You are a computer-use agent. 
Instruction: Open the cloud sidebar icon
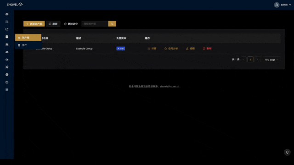point(7,60)
